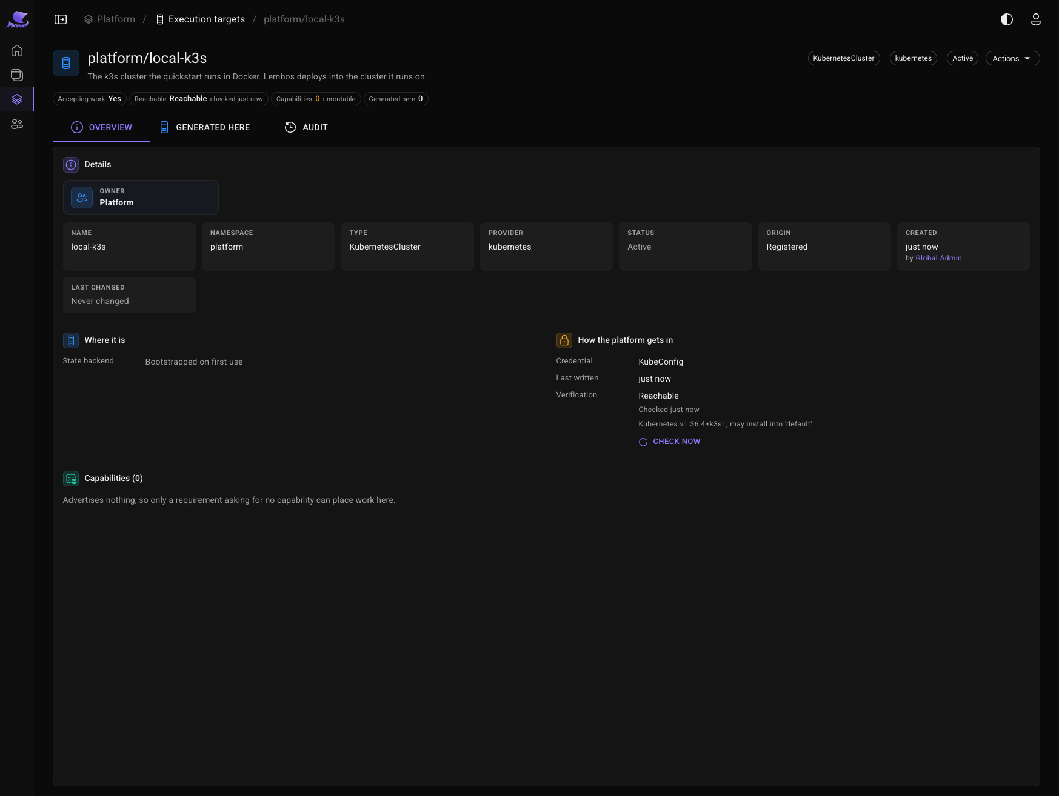
Task: Click the KubeConfig credential value
Action: 661,362
